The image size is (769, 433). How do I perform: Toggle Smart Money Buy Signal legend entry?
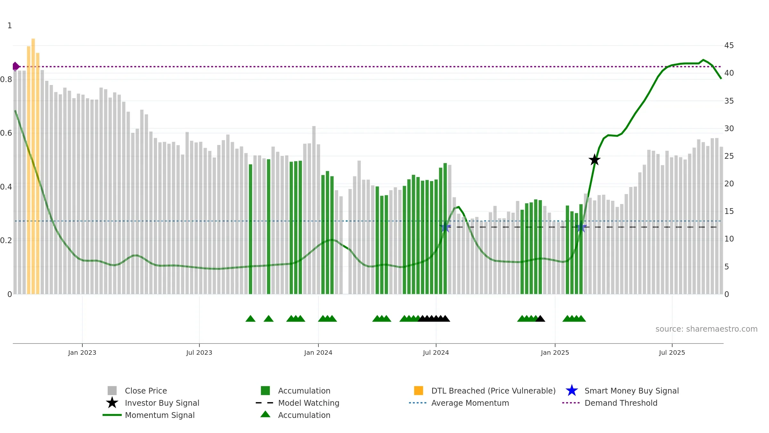click(622, 391)
